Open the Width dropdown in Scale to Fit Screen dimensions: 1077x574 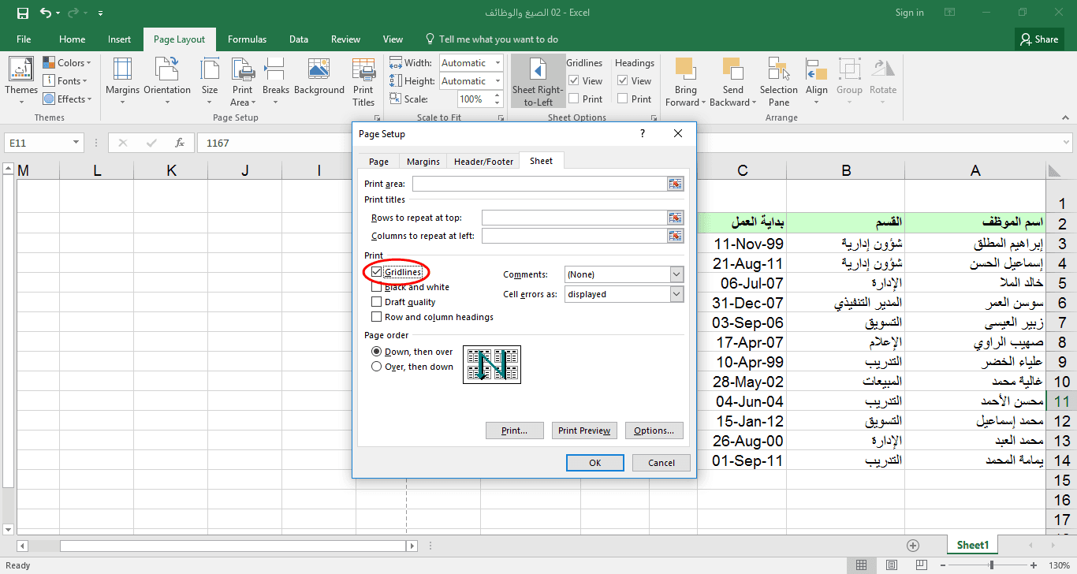tap(498, 63)
